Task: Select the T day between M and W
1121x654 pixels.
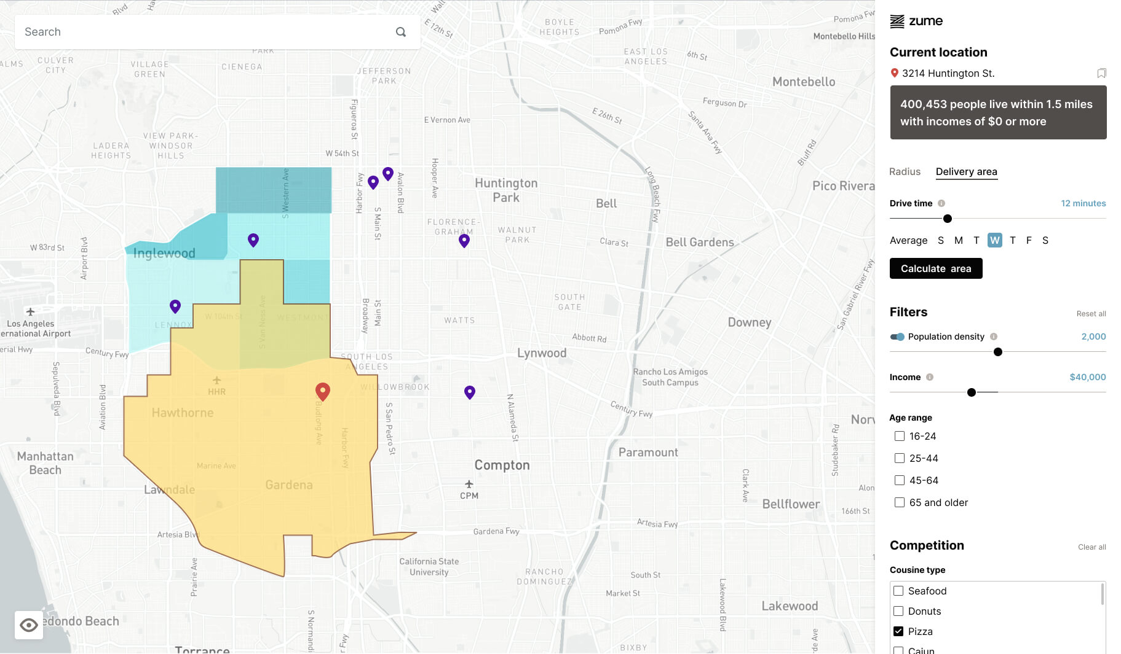Action: point(976,241)
